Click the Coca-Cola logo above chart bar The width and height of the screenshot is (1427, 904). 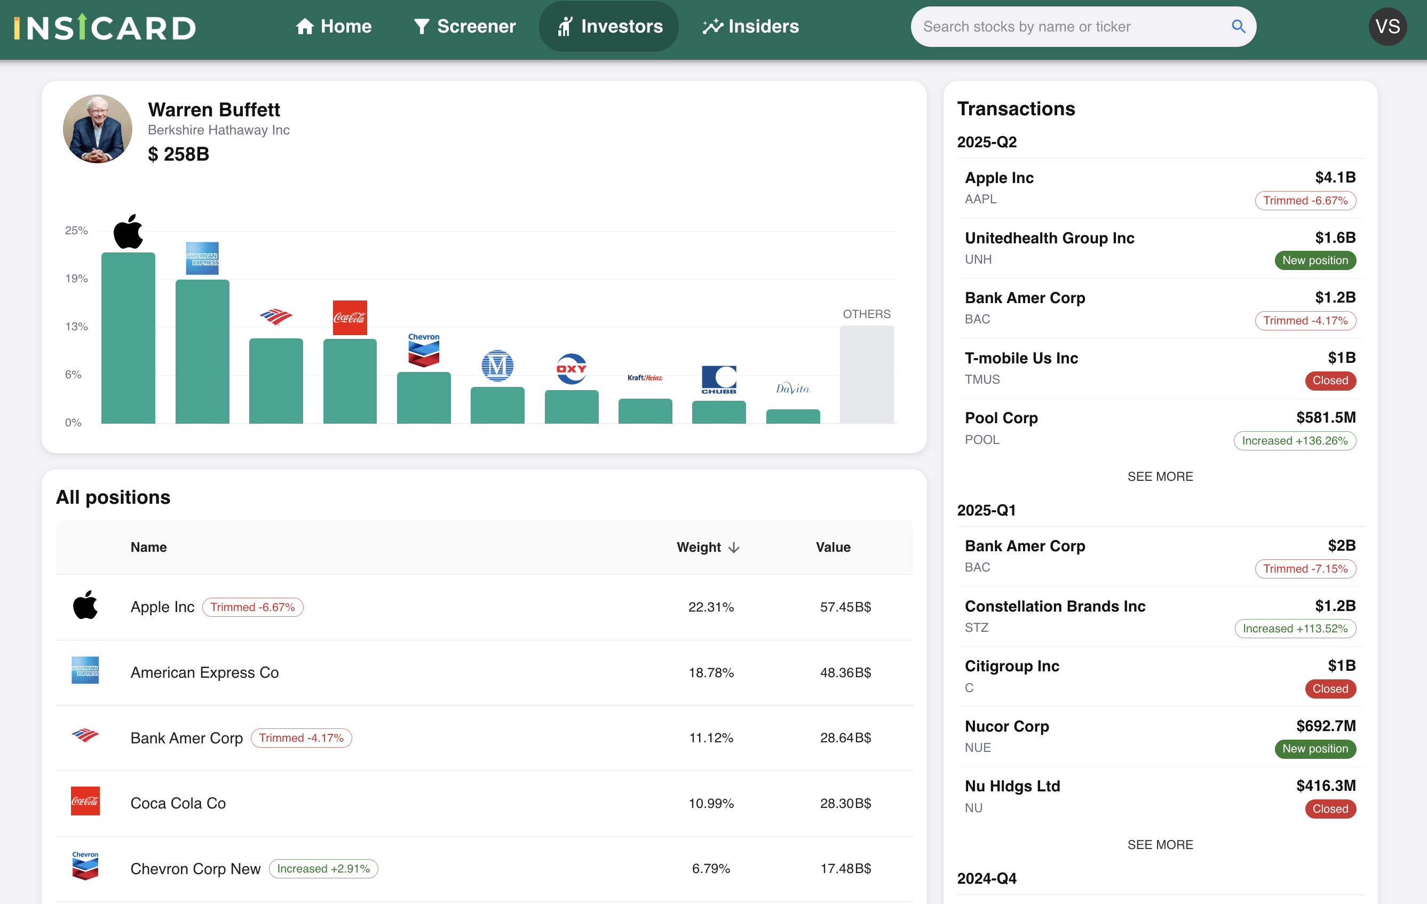tap(350, 318)
